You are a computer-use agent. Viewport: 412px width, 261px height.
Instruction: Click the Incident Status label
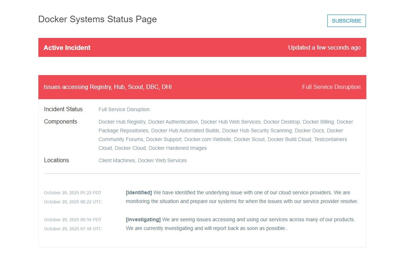tap(63, 109)
